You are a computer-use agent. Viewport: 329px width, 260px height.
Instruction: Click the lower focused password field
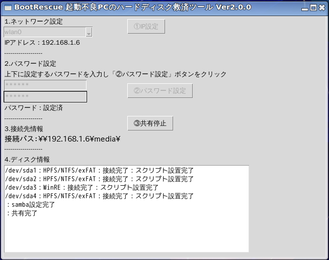(45, 96)
